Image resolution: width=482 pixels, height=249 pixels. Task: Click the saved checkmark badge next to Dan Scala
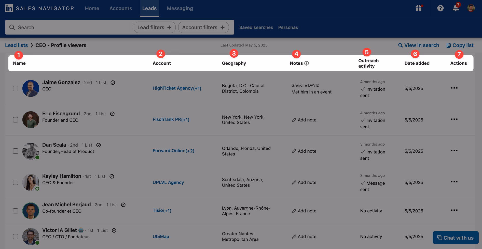point(99,145)
